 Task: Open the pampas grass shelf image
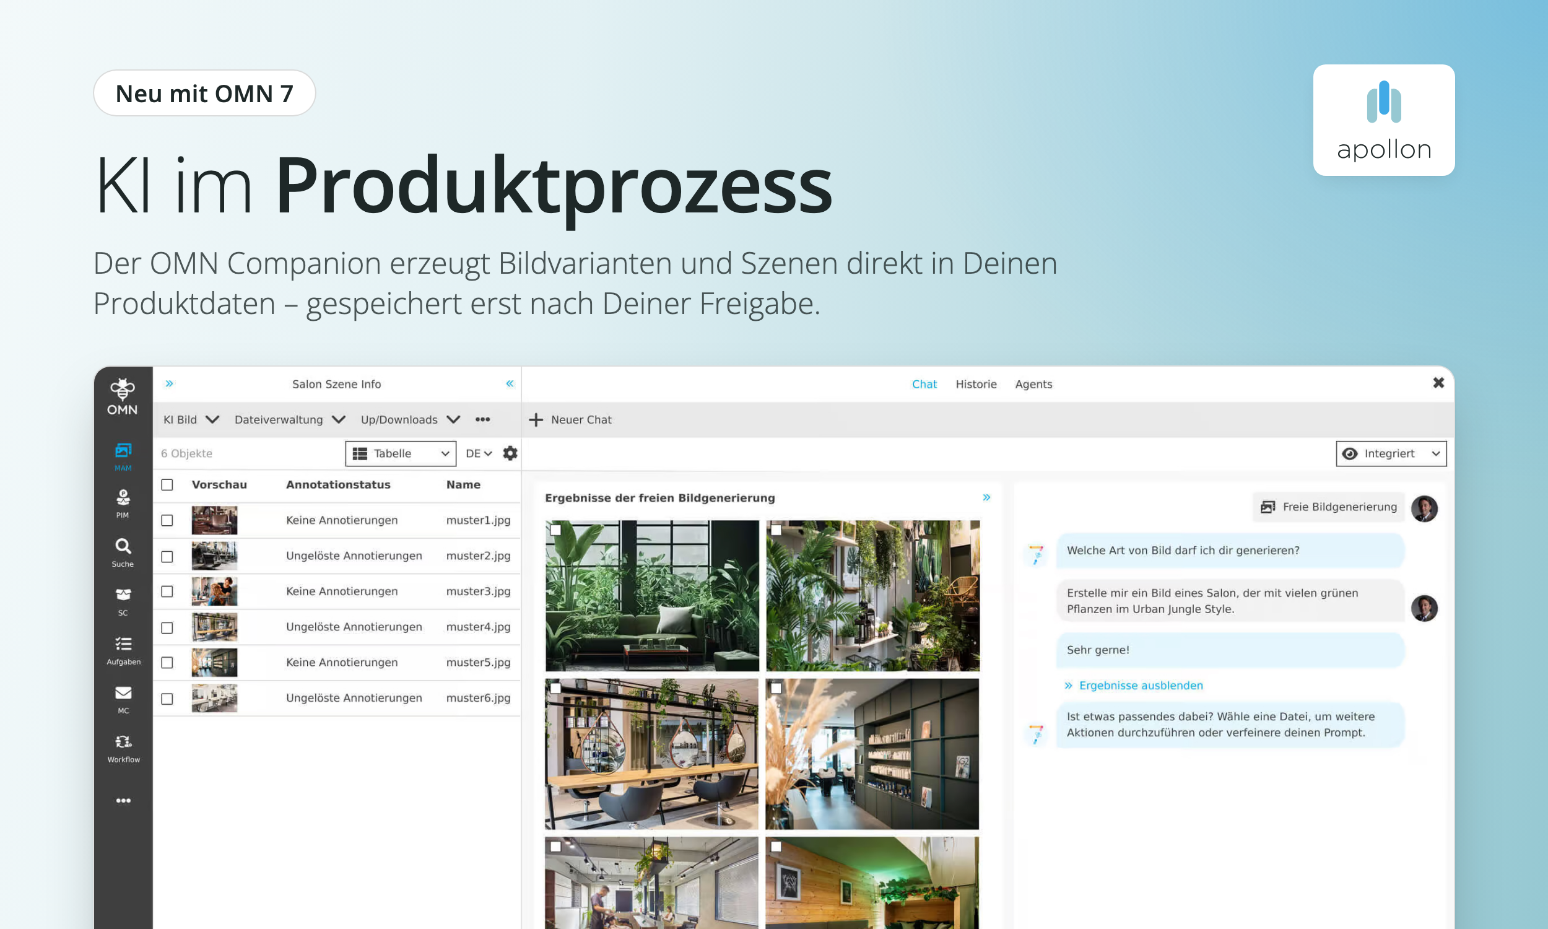point(872,754)
